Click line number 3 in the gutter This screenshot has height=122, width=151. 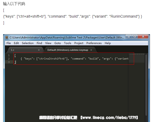coord(9,62)
